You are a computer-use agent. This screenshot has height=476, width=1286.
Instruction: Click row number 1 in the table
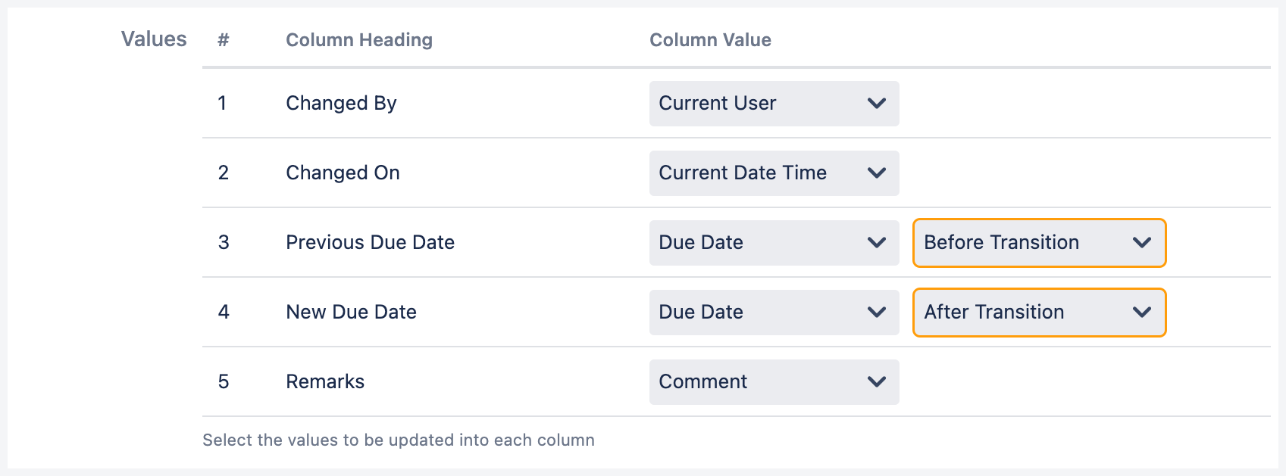click(x=222, y=104)
